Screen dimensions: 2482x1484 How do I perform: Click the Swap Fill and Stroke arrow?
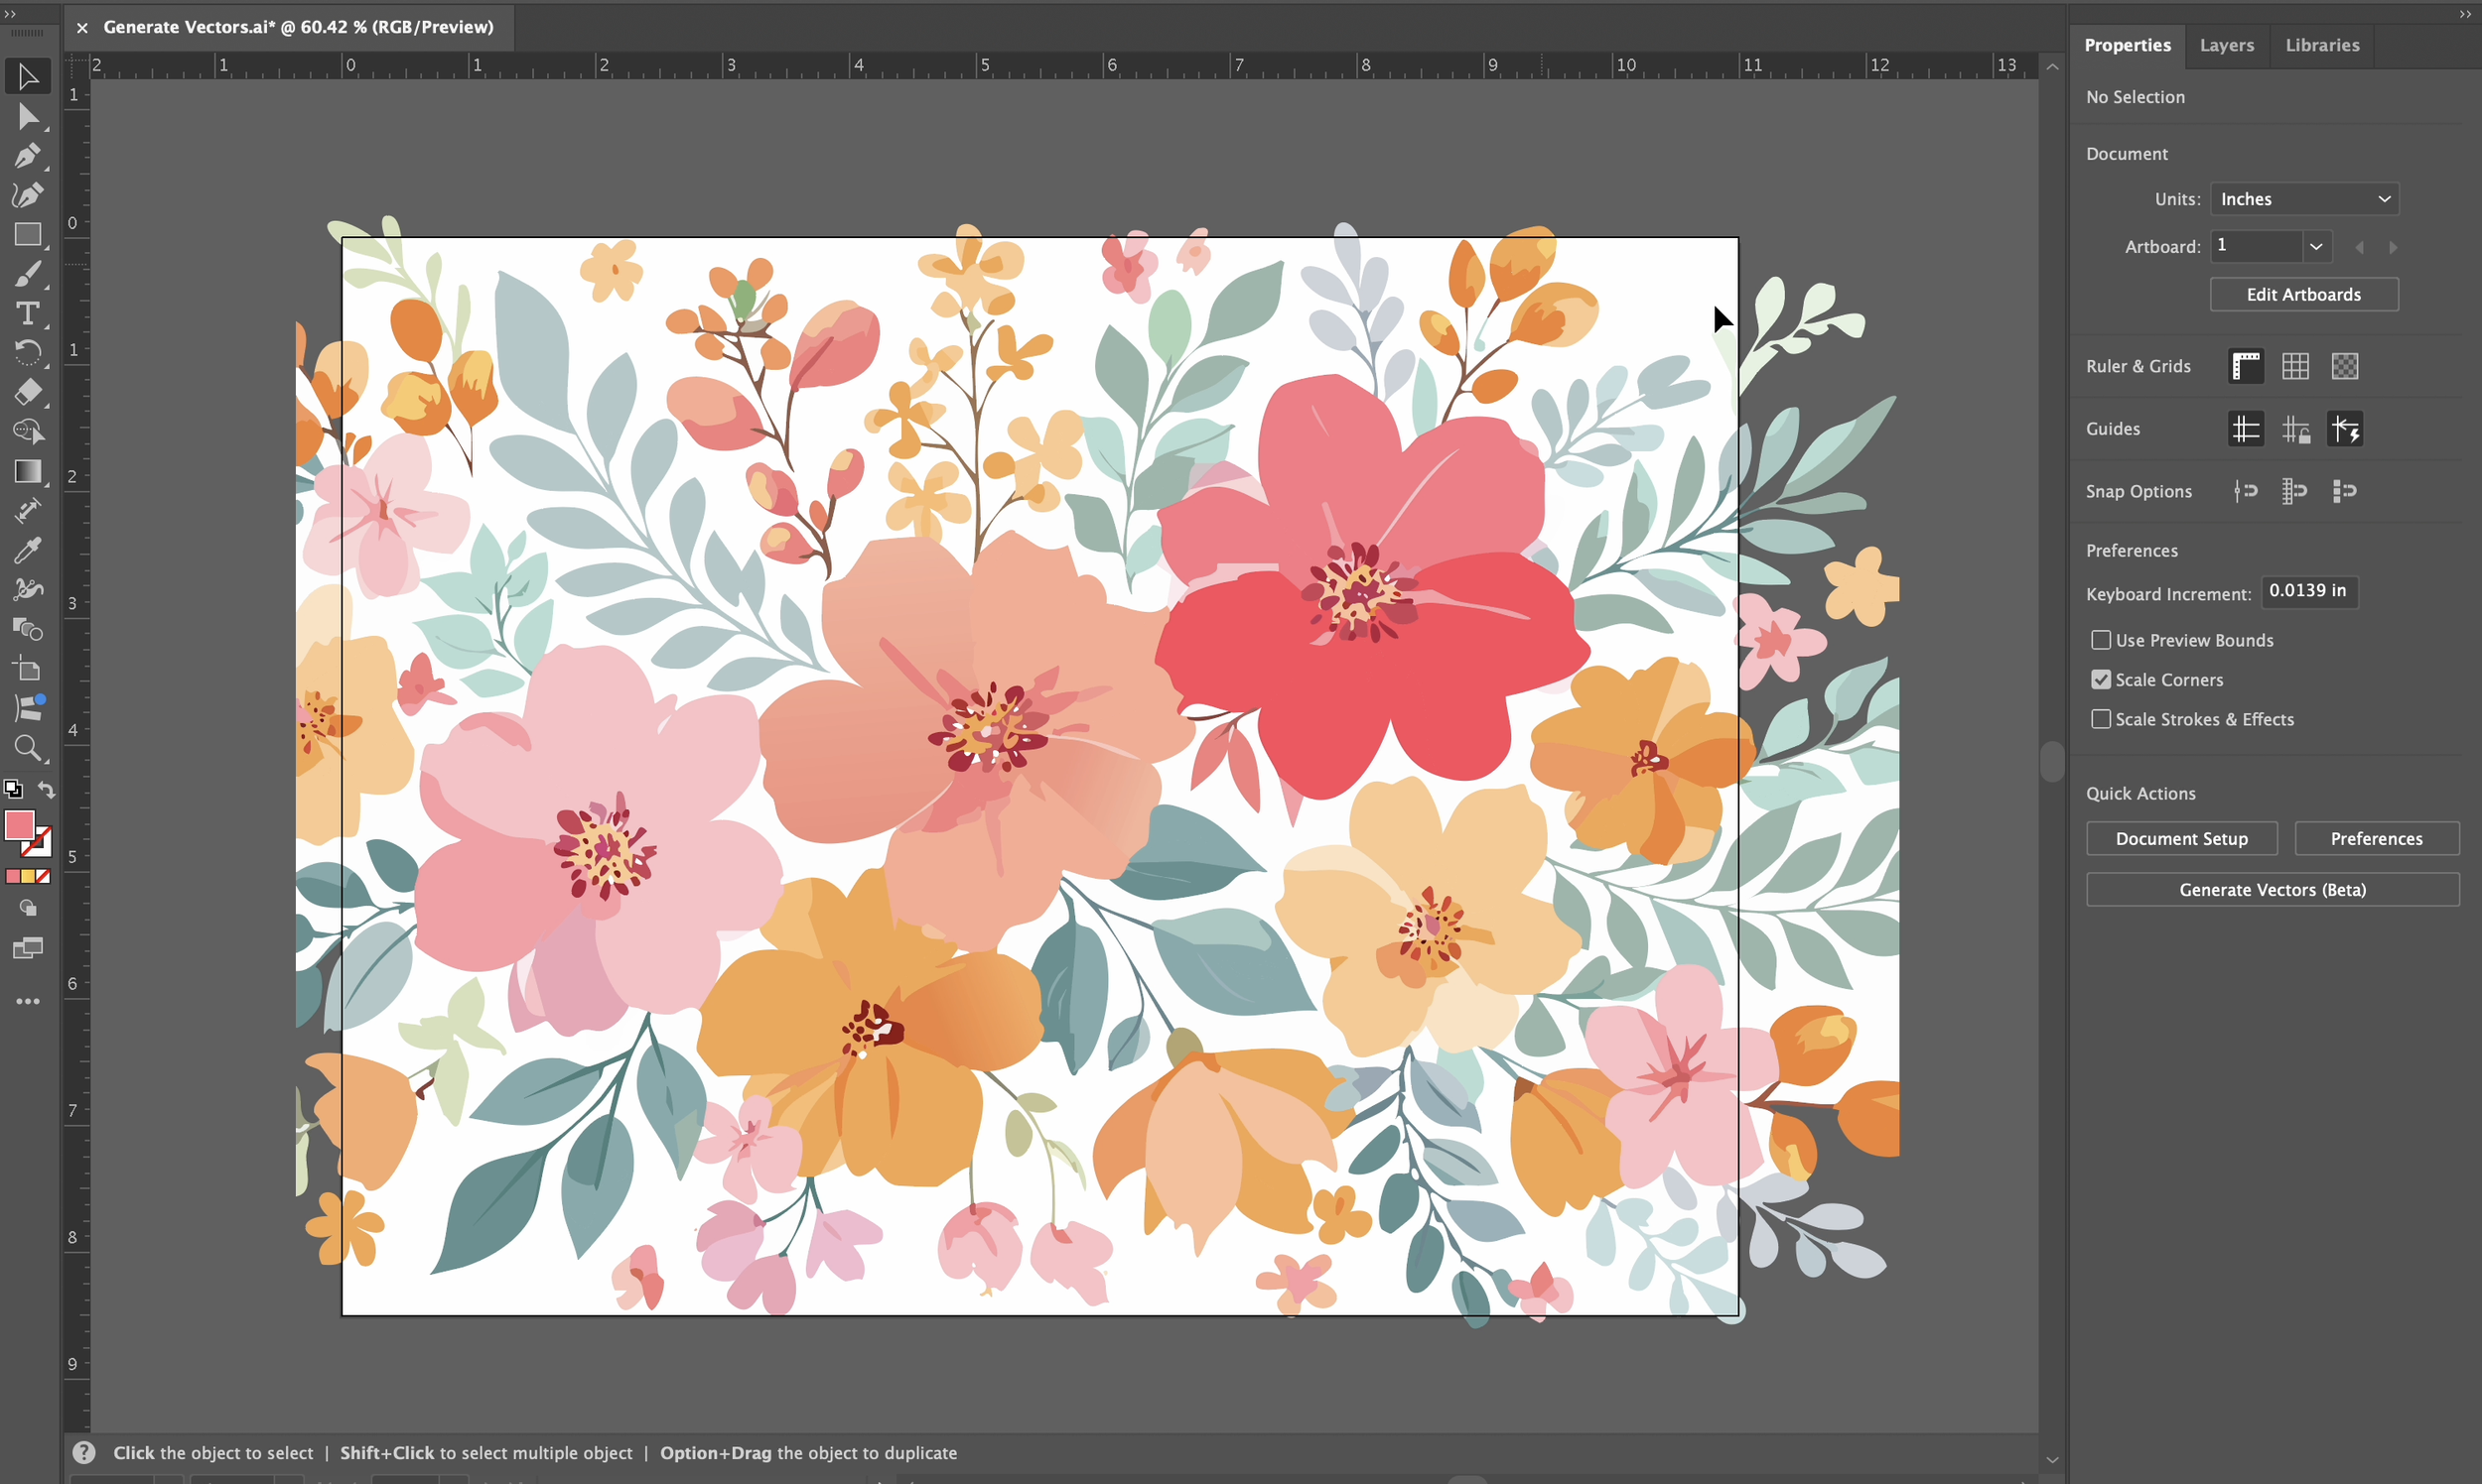pyautogui.click(x=46, y=789)
